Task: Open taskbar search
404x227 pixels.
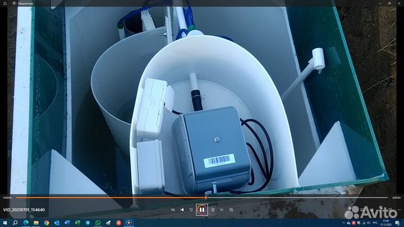Action: [x=15, y=223]
